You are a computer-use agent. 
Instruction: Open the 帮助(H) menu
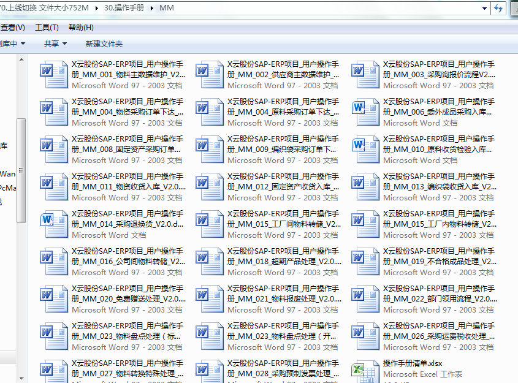[81, 28]
